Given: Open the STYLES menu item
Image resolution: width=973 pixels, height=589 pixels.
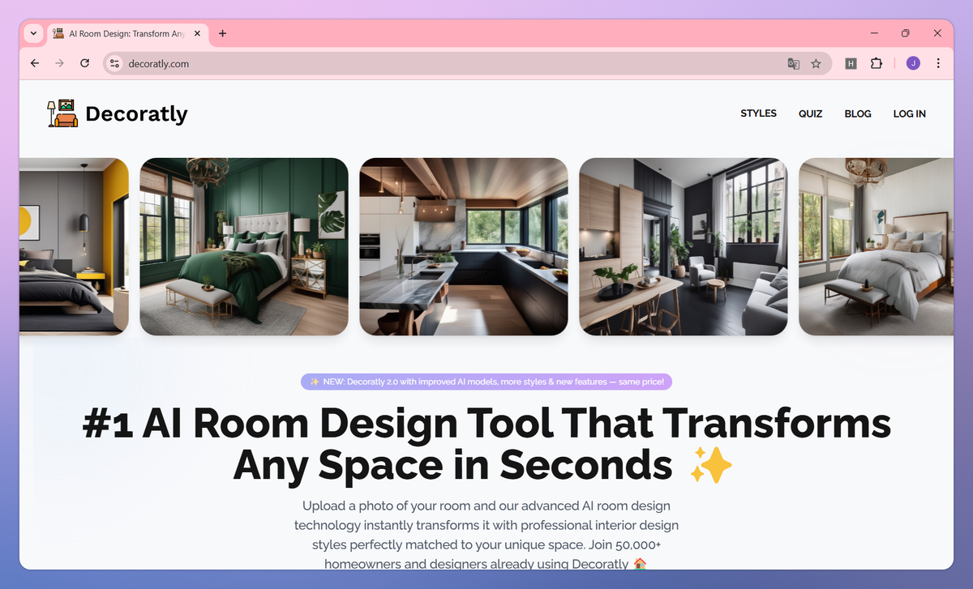Looking at the screenshot, I should point(758,113).
